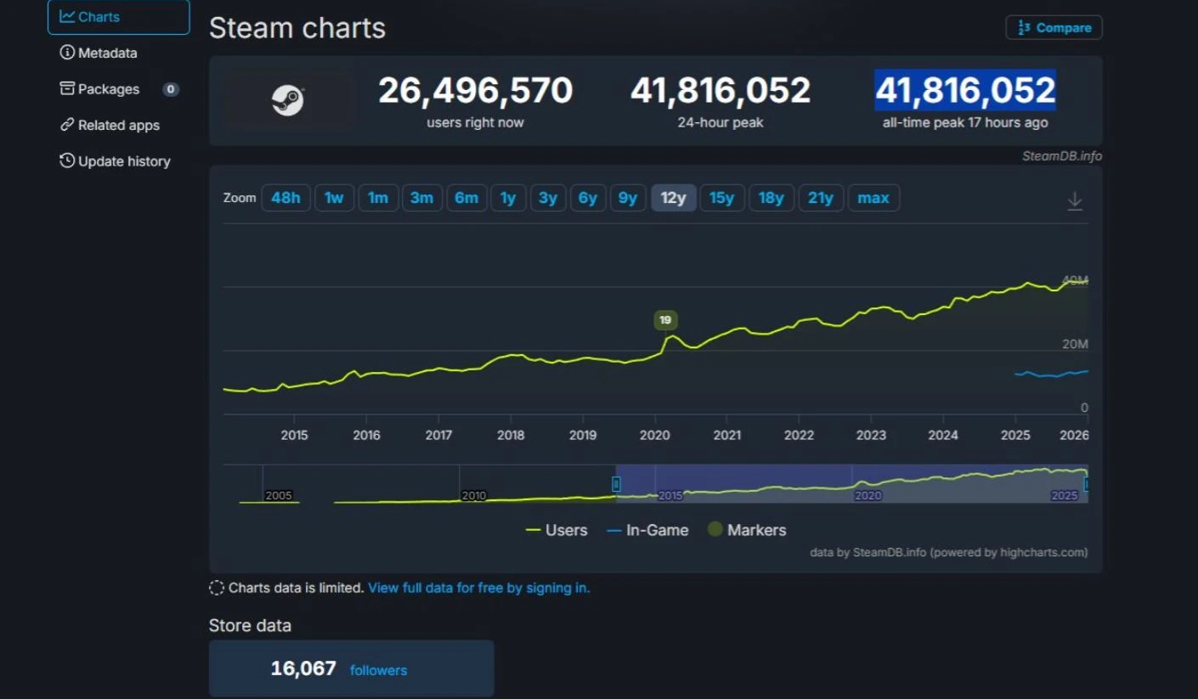Open the Compare button

pyautogui.click(x=1054, y=28)
